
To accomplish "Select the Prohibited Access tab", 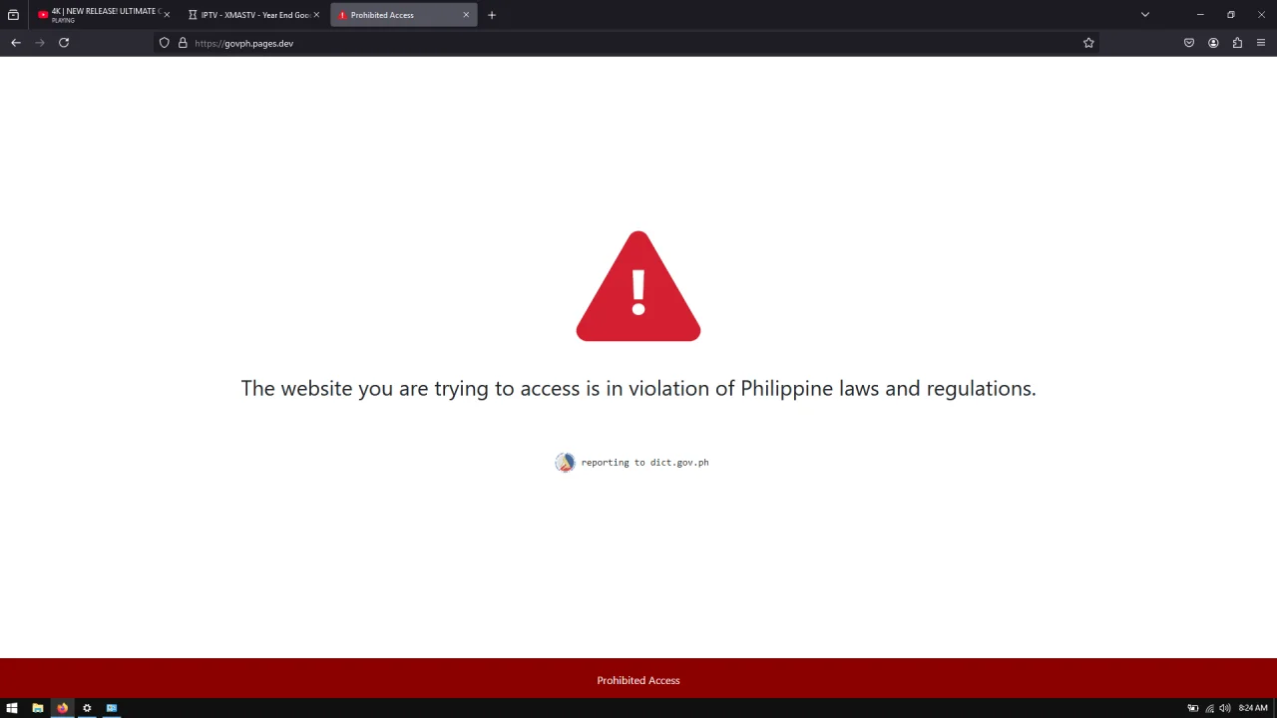I will (404, 15).
